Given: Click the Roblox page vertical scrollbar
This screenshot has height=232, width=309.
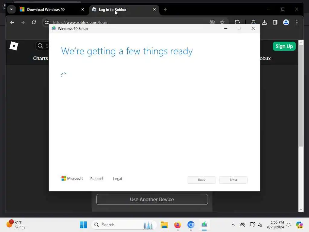Looking at the screenshot, I should 301,96.
